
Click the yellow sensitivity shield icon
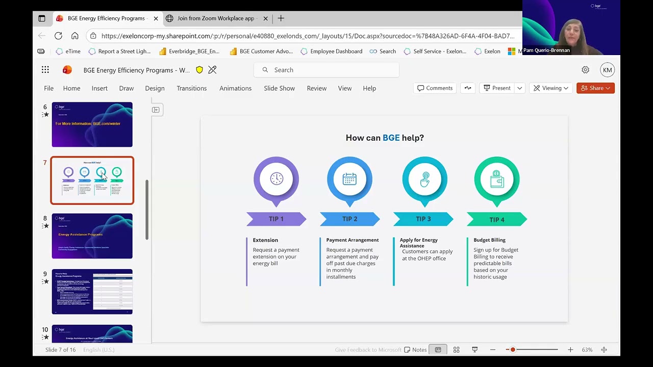coord(199,70)
